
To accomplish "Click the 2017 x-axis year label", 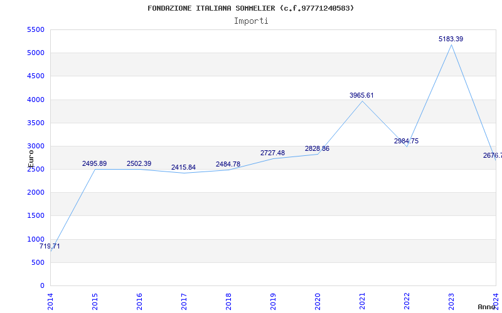I will point(184,302).
